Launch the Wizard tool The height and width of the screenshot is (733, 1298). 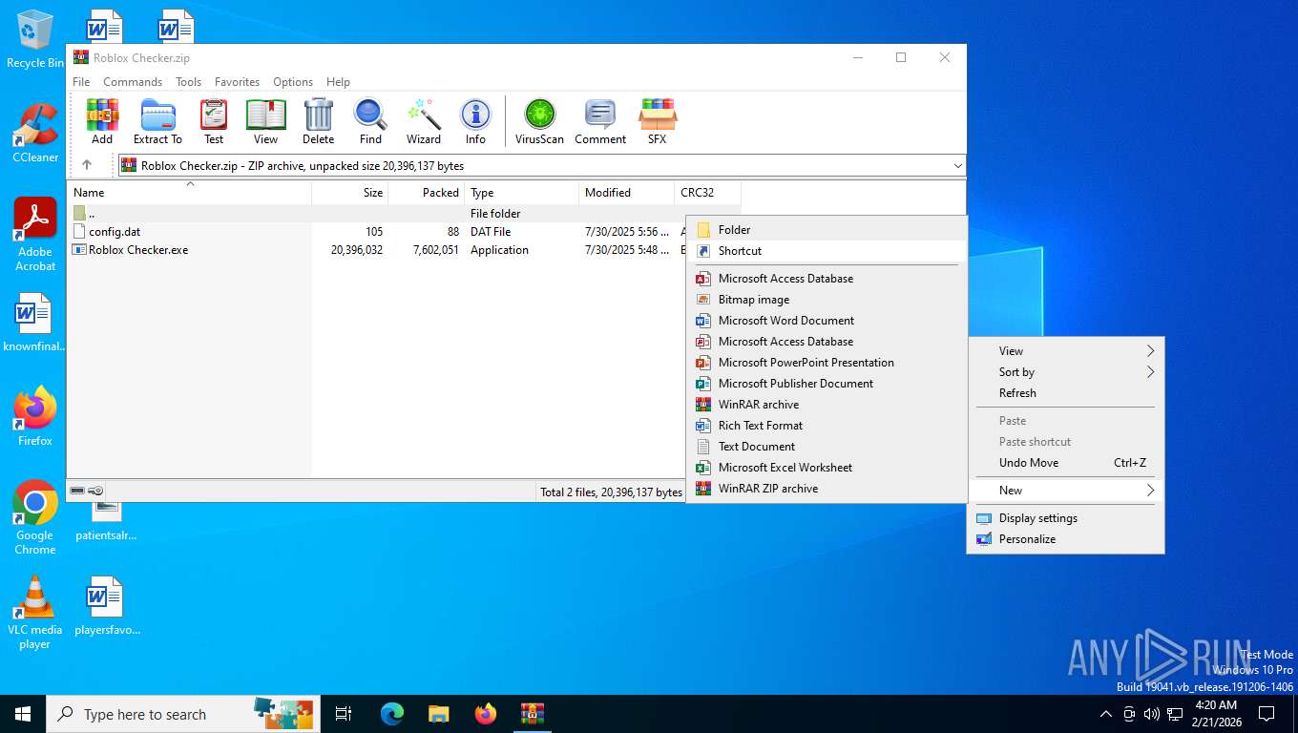tap(424, 121)
